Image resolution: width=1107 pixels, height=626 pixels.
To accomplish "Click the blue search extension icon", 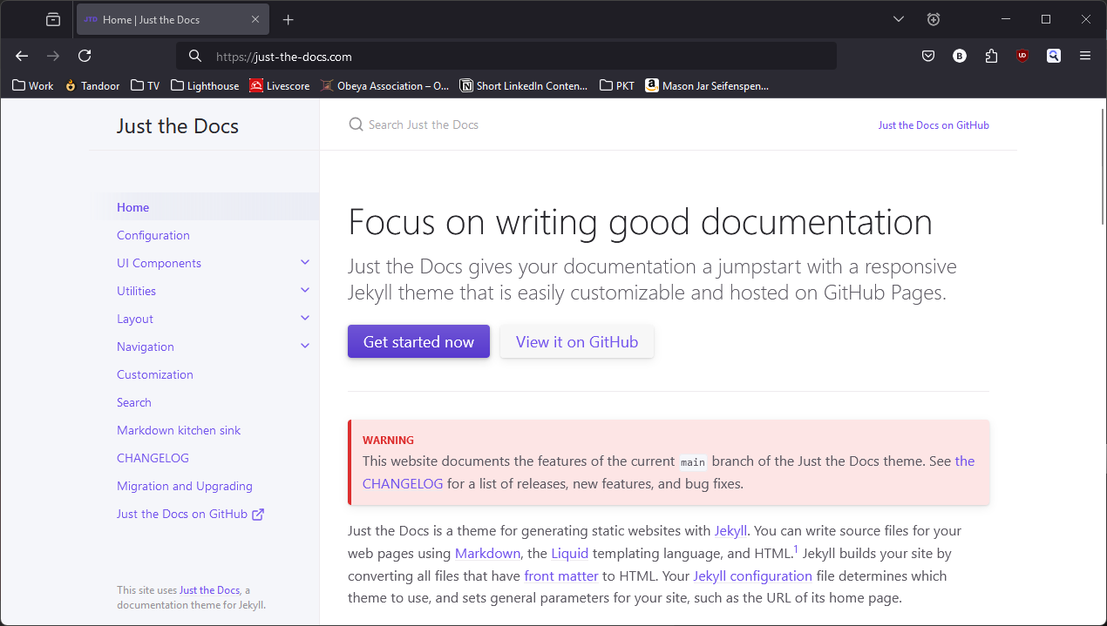I will pyautogui.click(x=1054, y=56).
